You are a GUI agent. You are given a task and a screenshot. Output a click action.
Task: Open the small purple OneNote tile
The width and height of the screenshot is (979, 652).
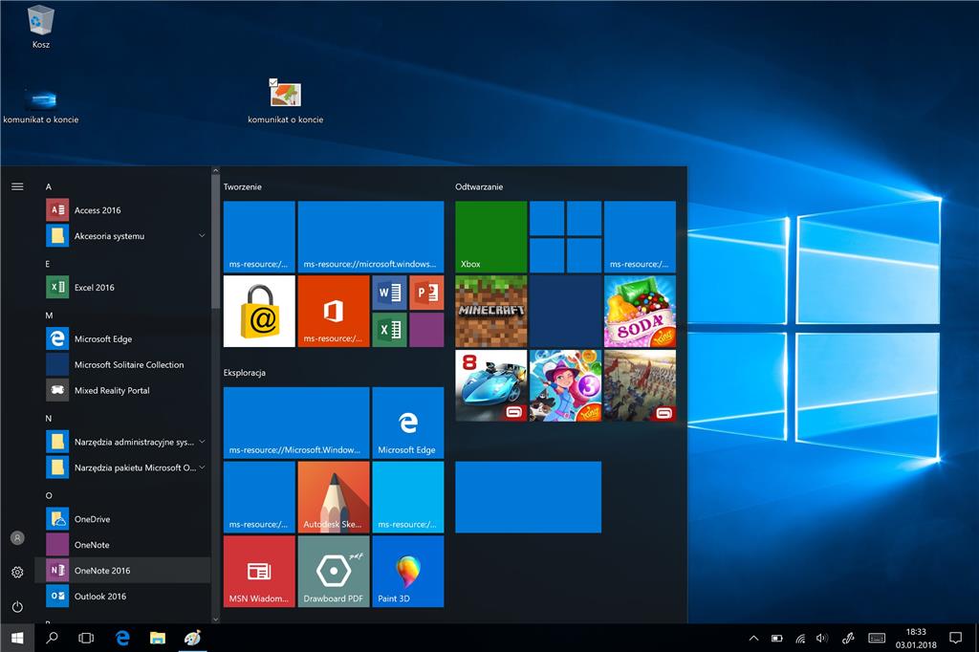426,330
